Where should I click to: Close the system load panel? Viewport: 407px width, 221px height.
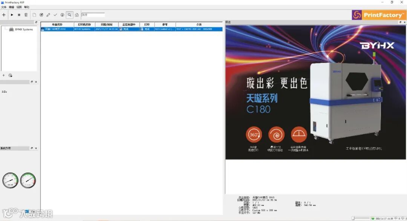click(36, 148)
